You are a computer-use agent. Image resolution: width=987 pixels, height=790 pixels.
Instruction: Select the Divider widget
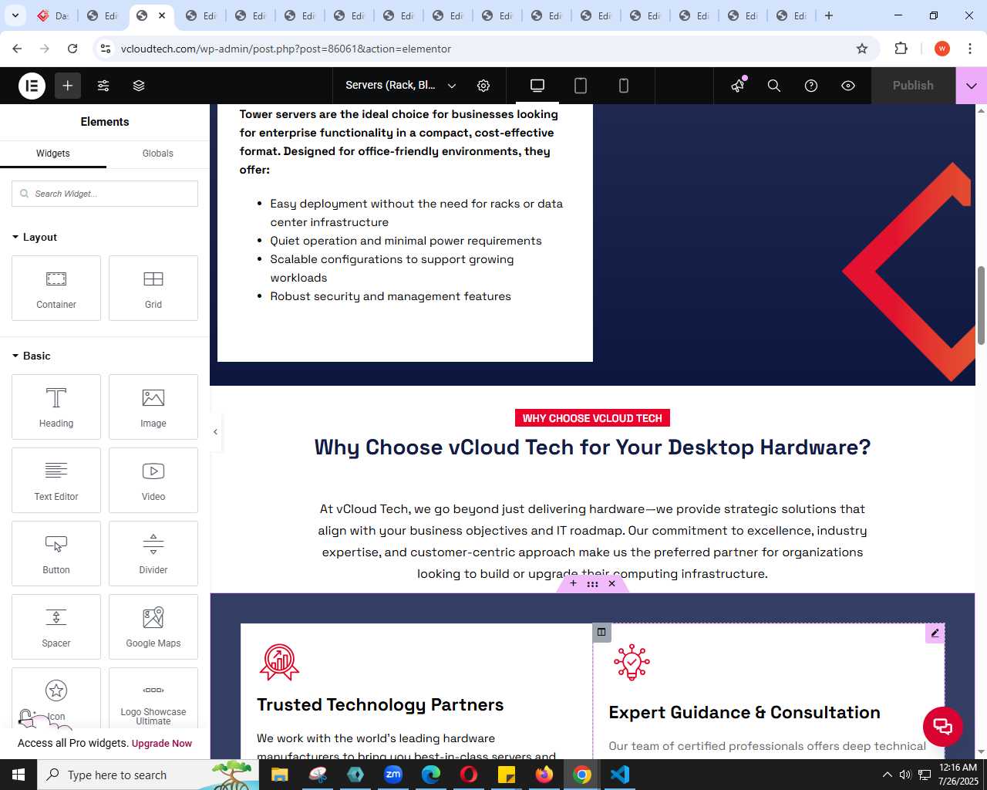point(153,553)
